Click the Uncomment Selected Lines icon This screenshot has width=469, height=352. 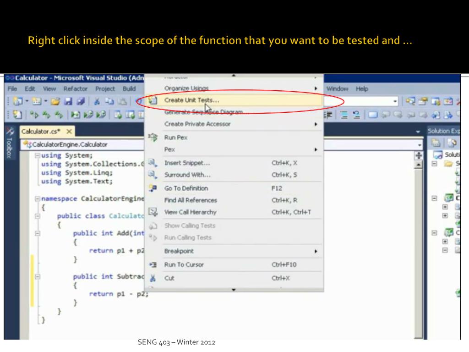tap(356, 115)
